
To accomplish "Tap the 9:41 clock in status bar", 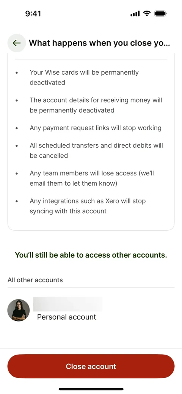I will click(33, 14).
